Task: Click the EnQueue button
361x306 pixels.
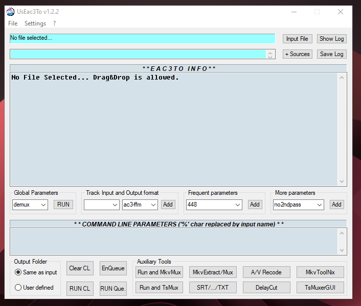Action: tap(113, 268)
